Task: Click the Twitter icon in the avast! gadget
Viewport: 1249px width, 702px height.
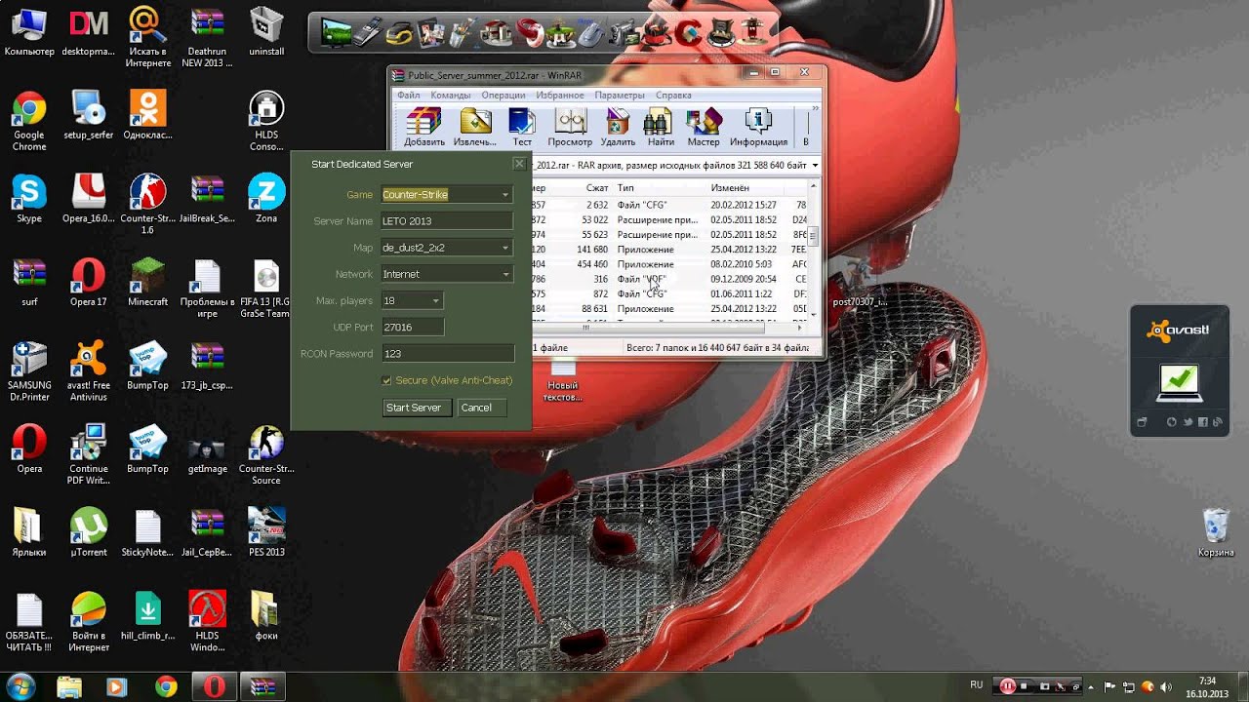Action: [x=1188, y=422]
